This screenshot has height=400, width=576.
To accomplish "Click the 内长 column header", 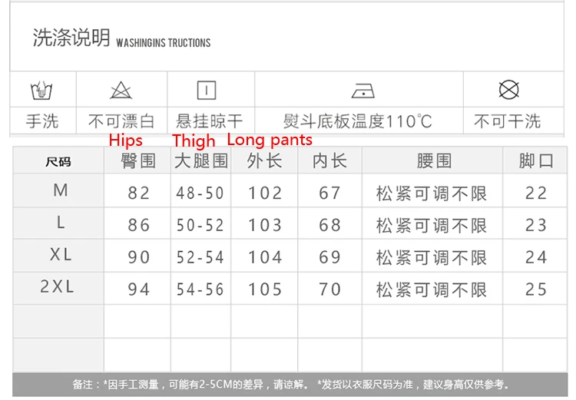I will (x=330, y=161).
